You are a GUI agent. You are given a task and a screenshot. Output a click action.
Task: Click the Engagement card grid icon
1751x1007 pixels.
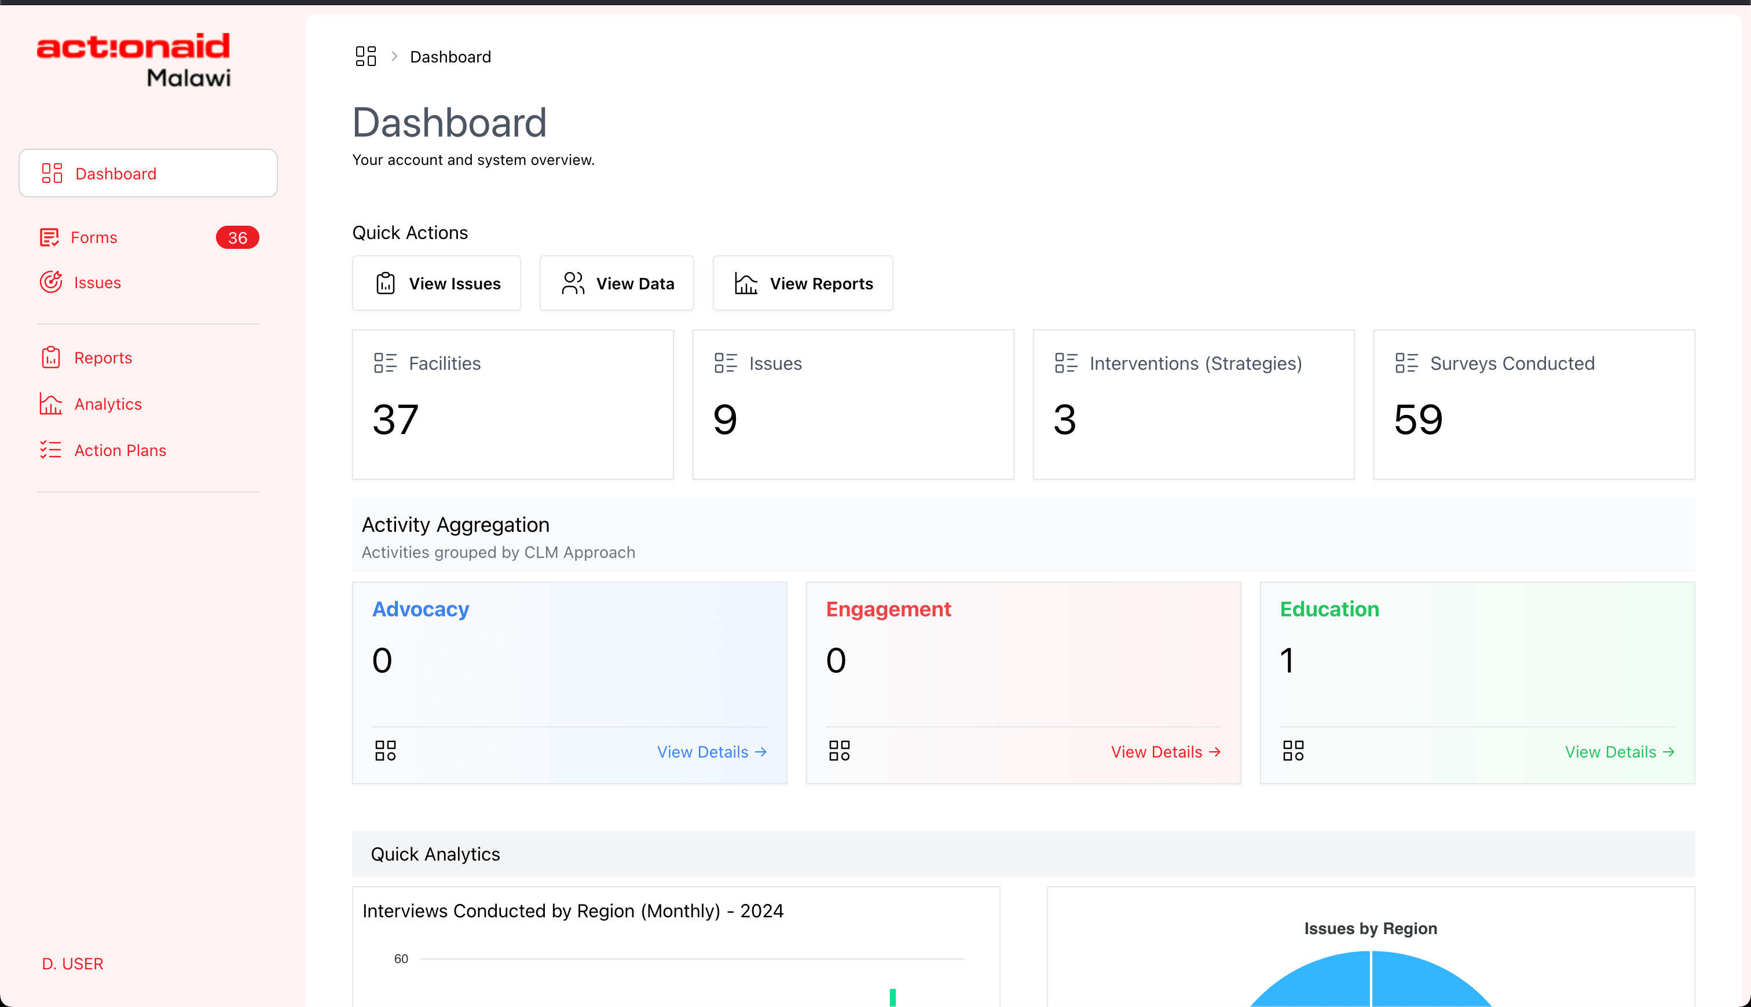pos(839,751)
